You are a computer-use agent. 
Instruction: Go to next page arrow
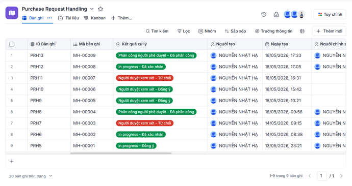tap(341, 176)
